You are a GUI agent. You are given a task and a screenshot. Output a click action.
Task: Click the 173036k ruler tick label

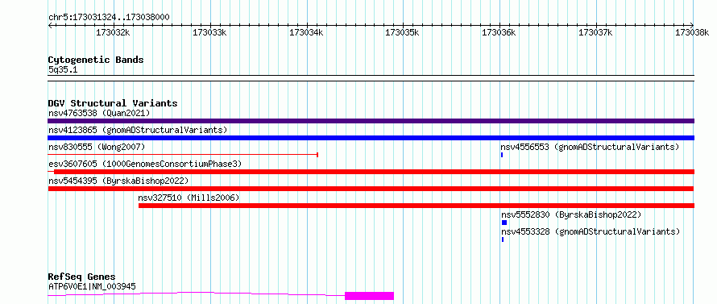pos(499,33)
